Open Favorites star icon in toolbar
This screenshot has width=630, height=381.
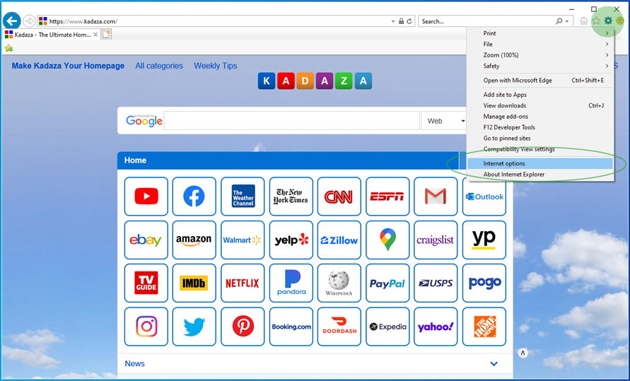596,21
